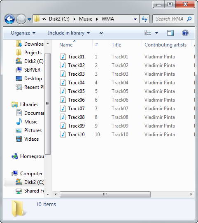Click horizontal scrollbar left arrow
Image resolution: width=198 pixels, height=223 pixels.
point(56,194)
